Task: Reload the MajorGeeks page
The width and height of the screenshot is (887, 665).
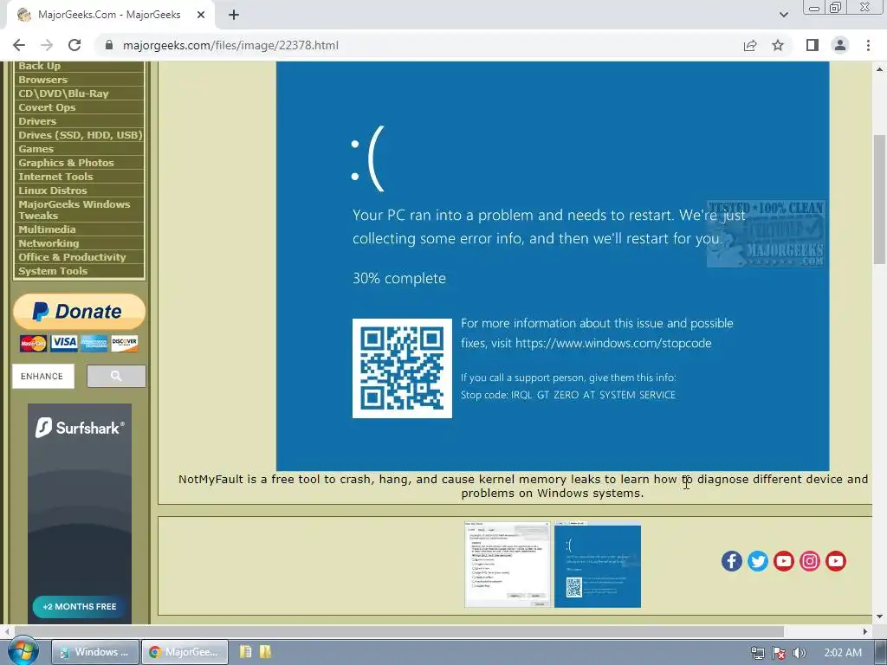Action: click(x=74, y=45)
